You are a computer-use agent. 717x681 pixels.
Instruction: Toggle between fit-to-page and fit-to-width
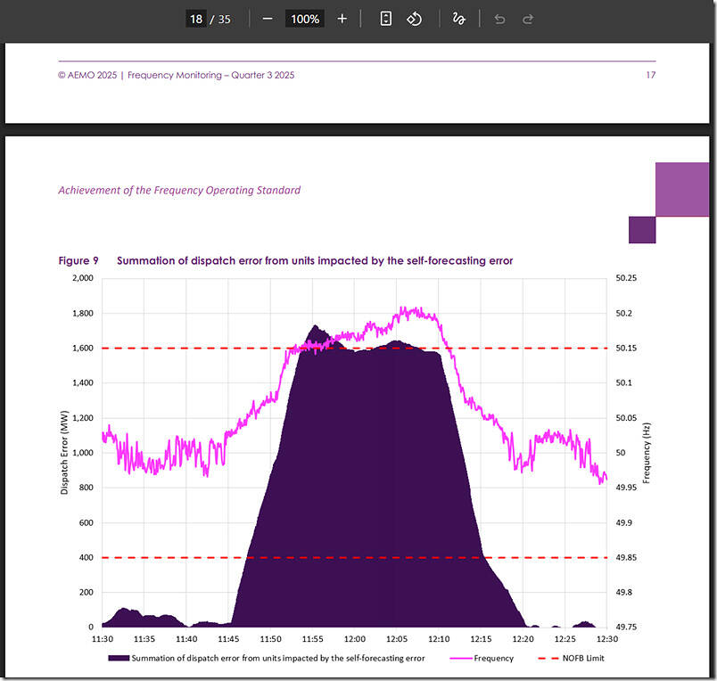coord(384,18)
